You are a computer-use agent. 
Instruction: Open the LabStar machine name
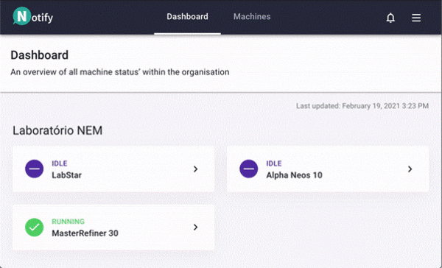tap(67, 175)
